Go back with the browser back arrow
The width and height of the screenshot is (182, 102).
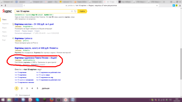(x=2, y=5)
